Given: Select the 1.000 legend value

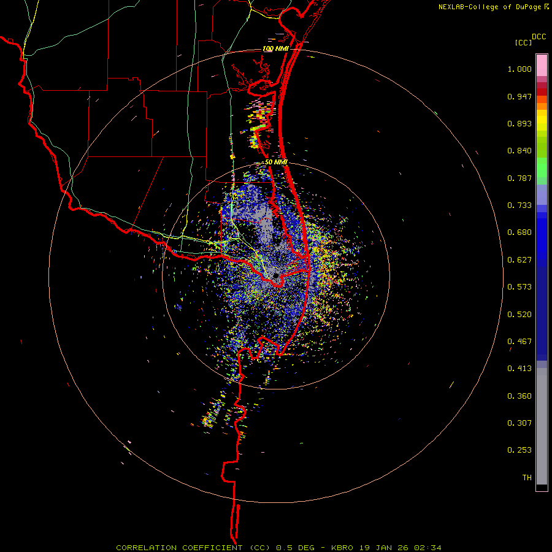Looking at the screenshot, I should pos(519,69).
